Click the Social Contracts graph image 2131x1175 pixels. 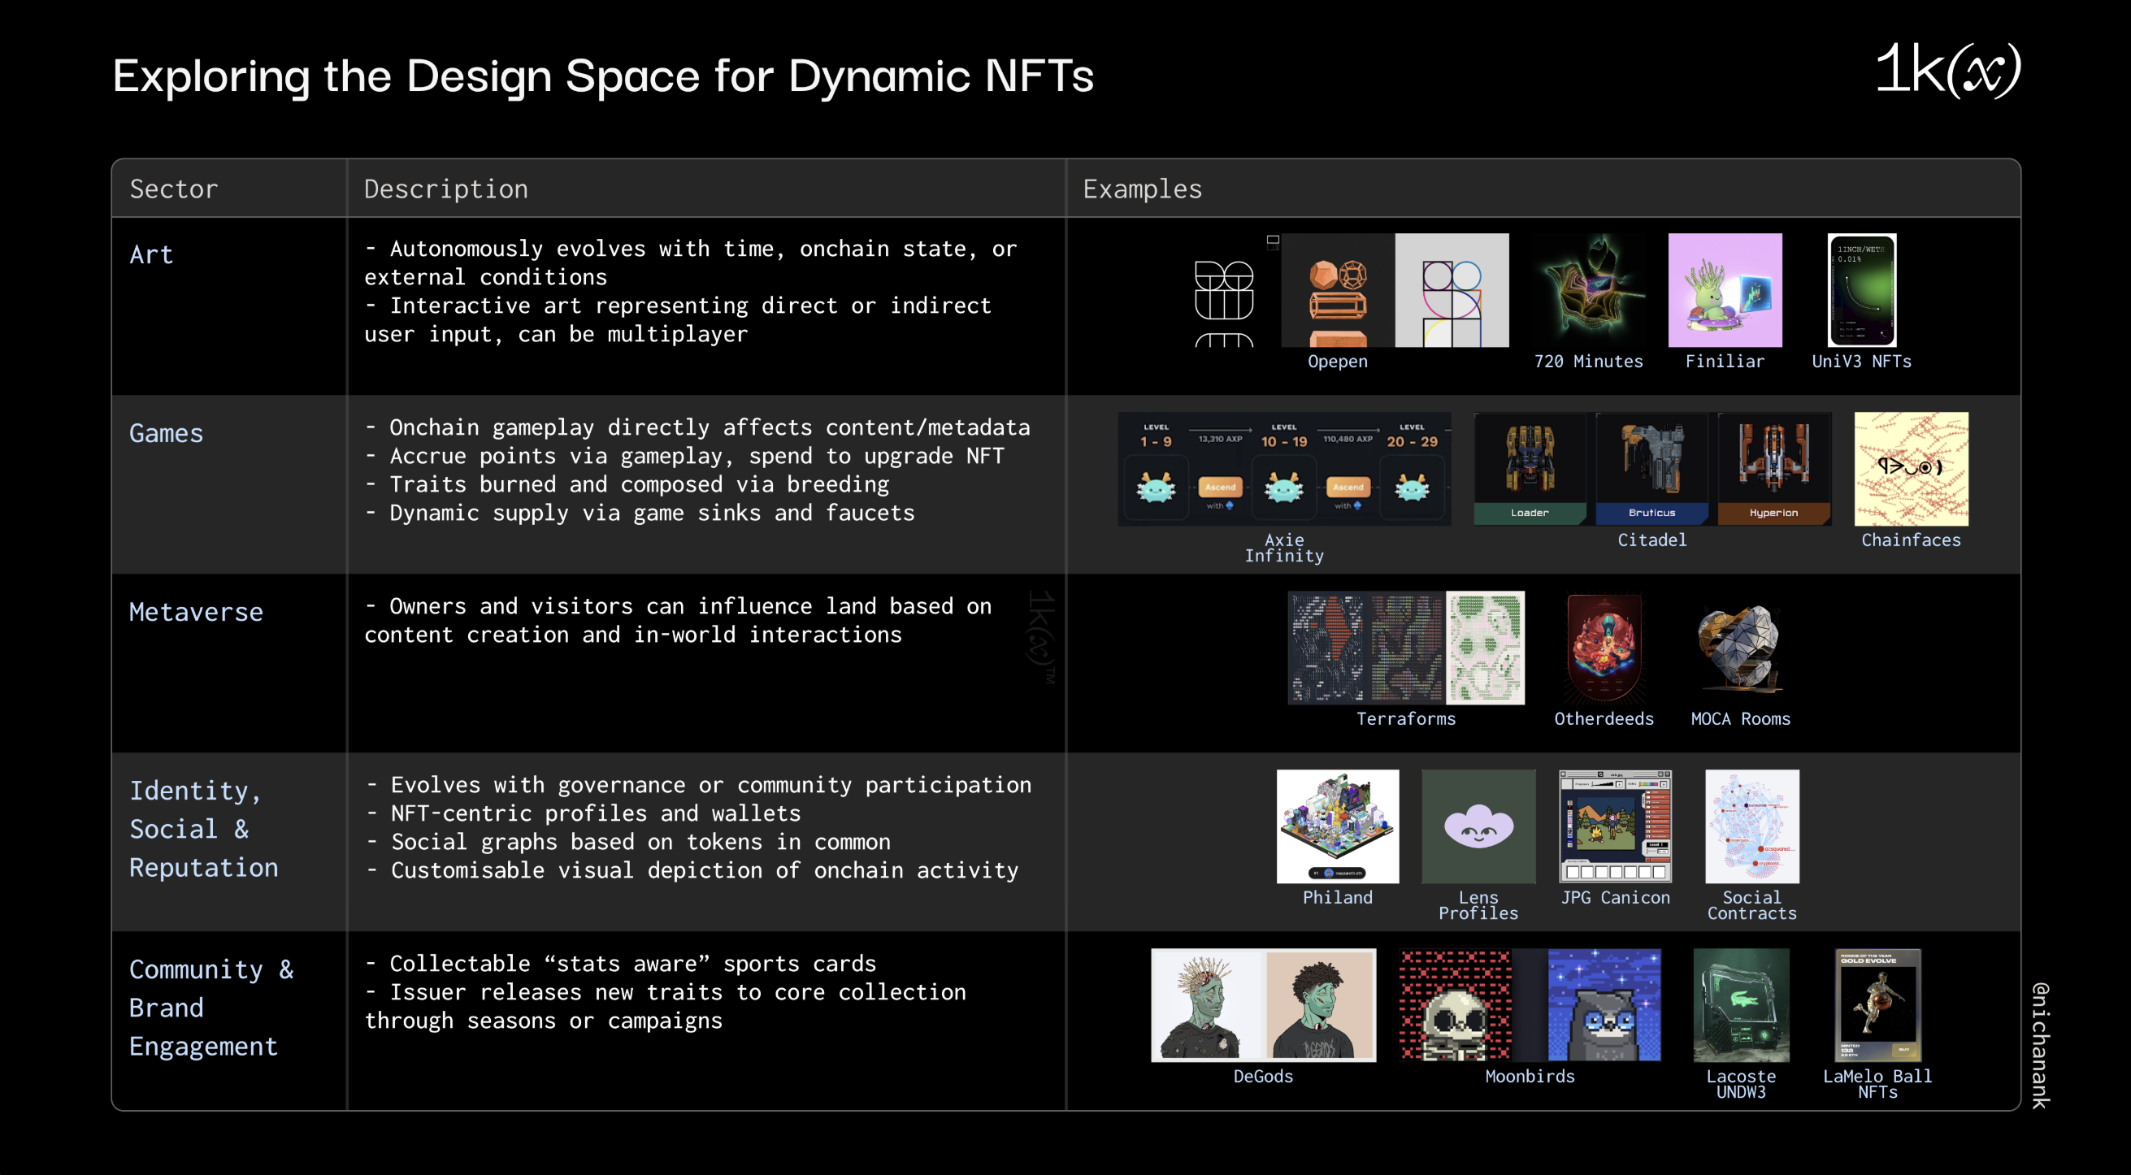click(1751, 826)
